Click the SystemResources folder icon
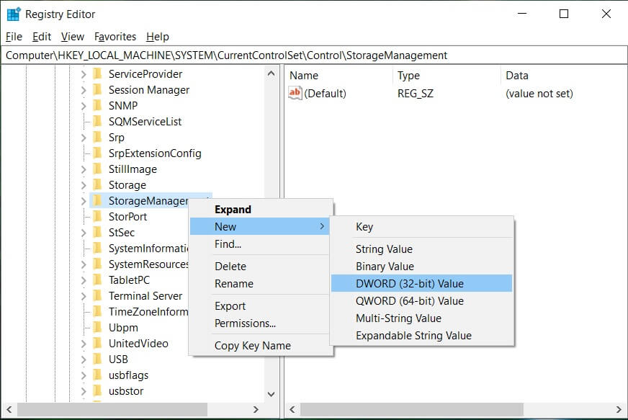 (97, 264)
